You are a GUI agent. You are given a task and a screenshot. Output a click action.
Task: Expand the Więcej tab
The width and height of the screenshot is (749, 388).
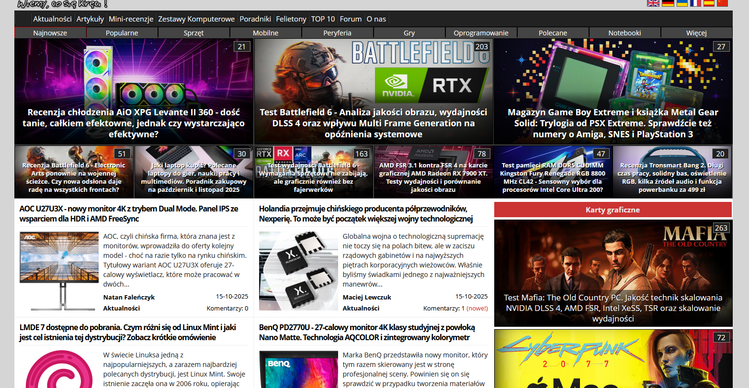(x=696, y=33)
